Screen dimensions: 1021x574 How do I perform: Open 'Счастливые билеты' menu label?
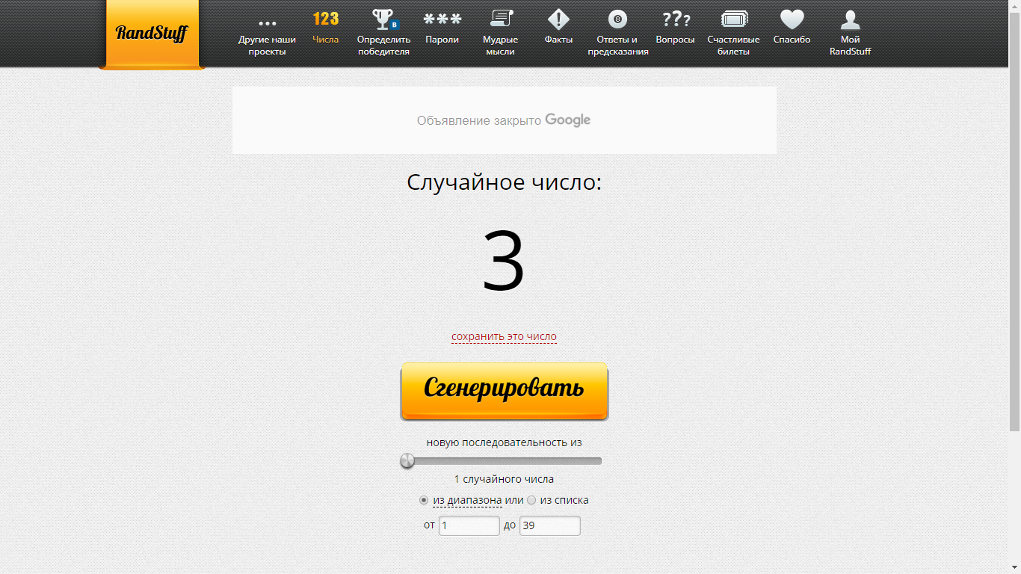[734, 46]
